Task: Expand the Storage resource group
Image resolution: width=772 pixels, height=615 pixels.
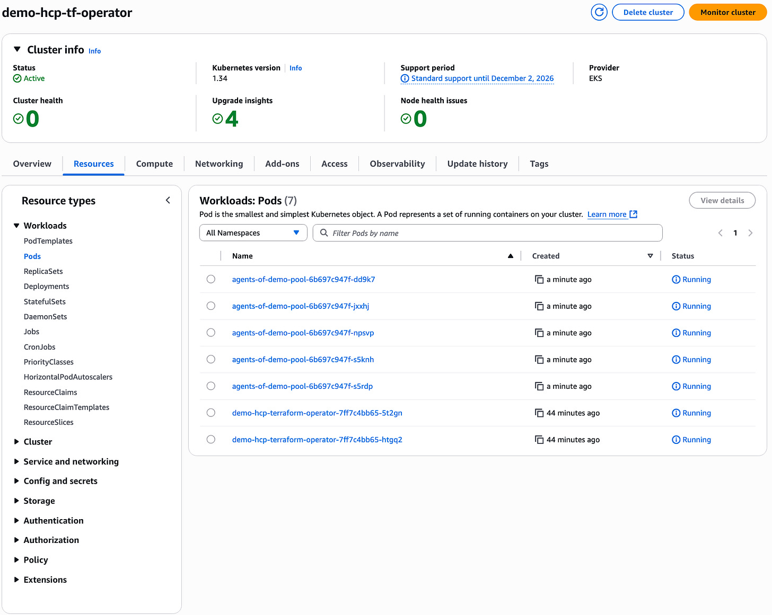Action: (16, 501)
